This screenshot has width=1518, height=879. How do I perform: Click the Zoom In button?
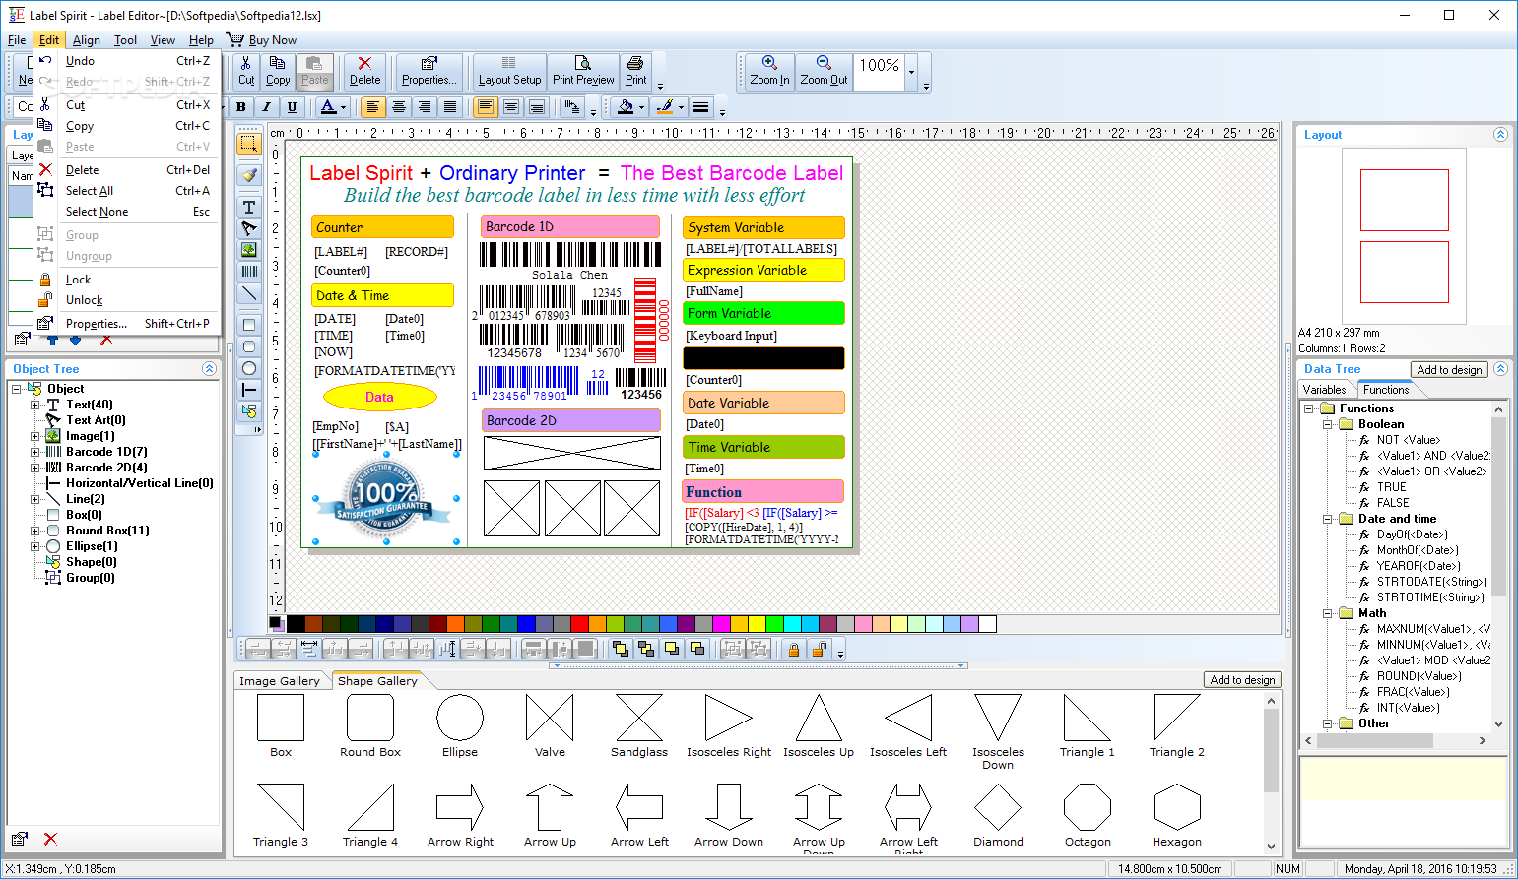pyautogui.click(x=769, y=71)
